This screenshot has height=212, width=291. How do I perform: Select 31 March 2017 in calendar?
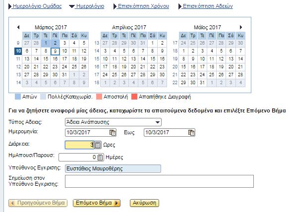[64, 75]
